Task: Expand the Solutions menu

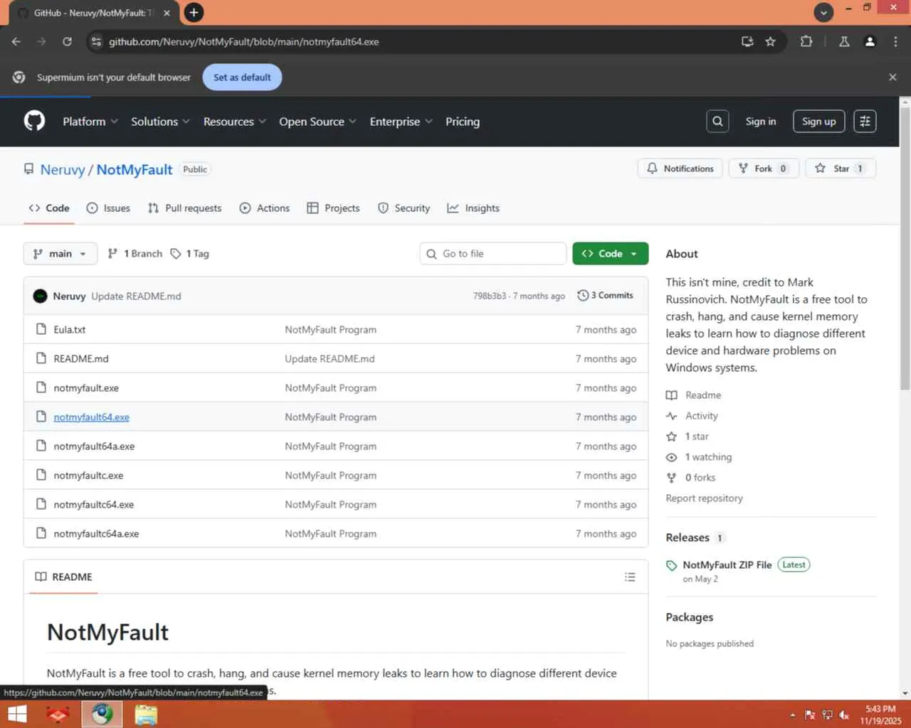Action: [160, 122]
